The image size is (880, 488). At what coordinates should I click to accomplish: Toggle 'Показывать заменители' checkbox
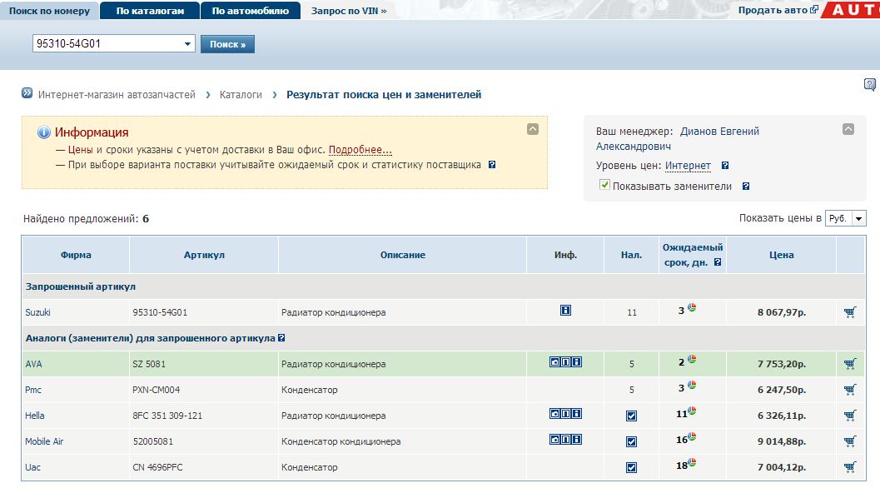click(604, 185)
